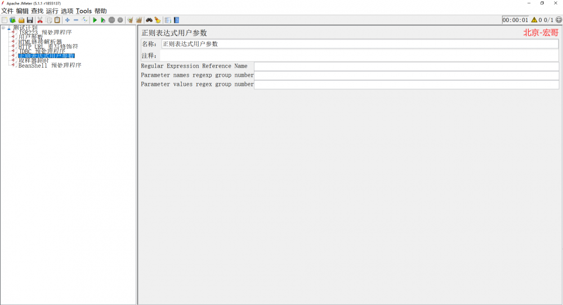Select HTTP URL 重写修饰符 tree item
The width and height of the screenshot is (563, 305).
(48, 46)
